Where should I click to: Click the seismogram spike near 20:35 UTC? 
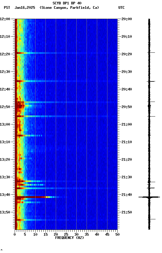click(x=151, y=81)
